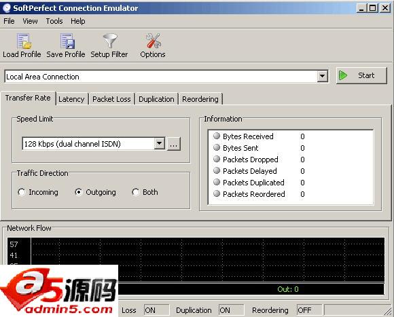The height and width of the screenshot is (317, 394).
Task: Open Setup Filter funnel icon
Action: (x=110, y=41)
